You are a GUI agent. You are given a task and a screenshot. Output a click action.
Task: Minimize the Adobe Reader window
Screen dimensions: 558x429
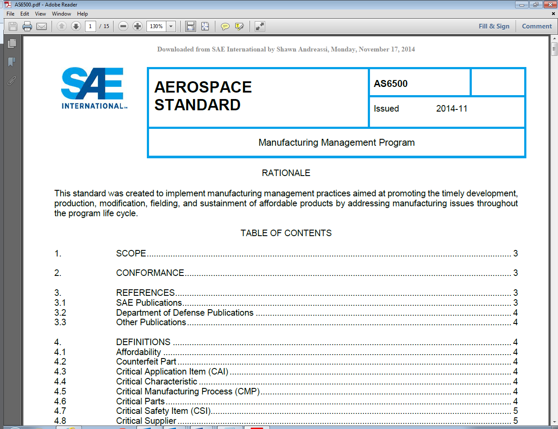tap(522, 5)
